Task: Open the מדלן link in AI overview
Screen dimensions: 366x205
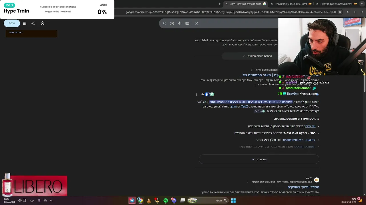Action: pos(234,106)
